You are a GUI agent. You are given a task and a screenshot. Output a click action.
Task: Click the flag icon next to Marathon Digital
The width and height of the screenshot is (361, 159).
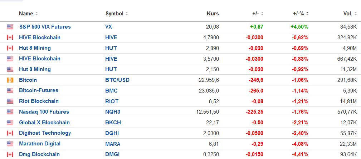tap(10, 144)
